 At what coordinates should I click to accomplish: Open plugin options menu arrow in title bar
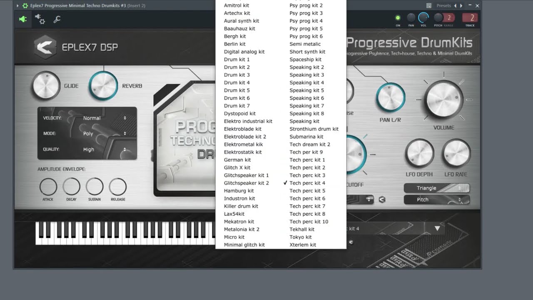coord(17,6)
